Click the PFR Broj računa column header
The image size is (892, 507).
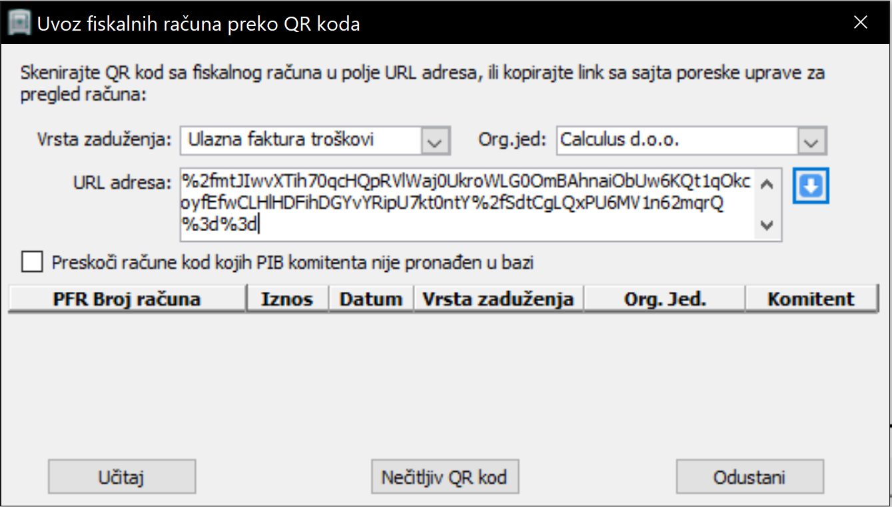pyautogui.click(x=127, y=299)
